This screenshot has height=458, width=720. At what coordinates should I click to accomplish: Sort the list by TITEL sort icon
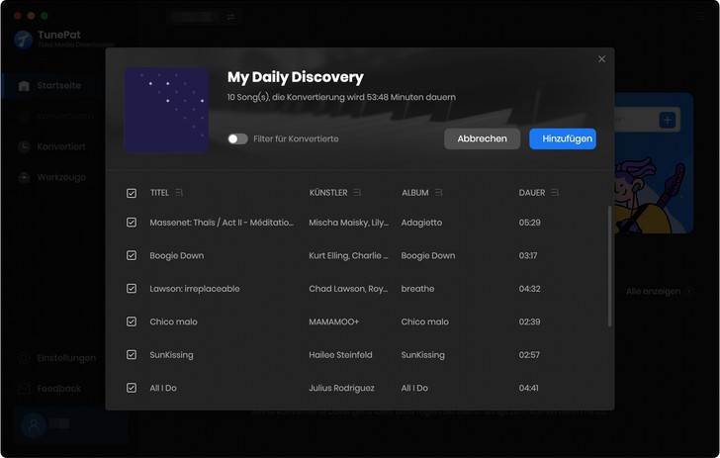coord(179,193)
